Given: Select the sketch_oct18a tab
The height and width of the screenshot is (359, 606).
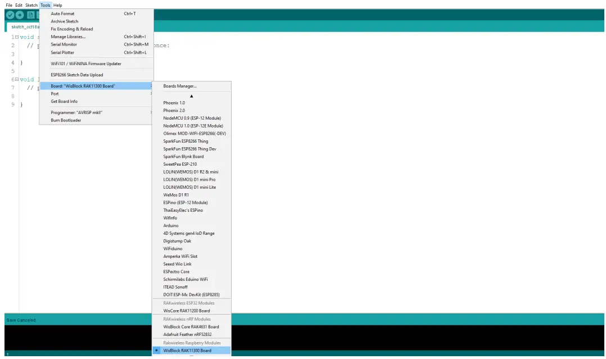Looking at the screenshot, I should 24,27.
